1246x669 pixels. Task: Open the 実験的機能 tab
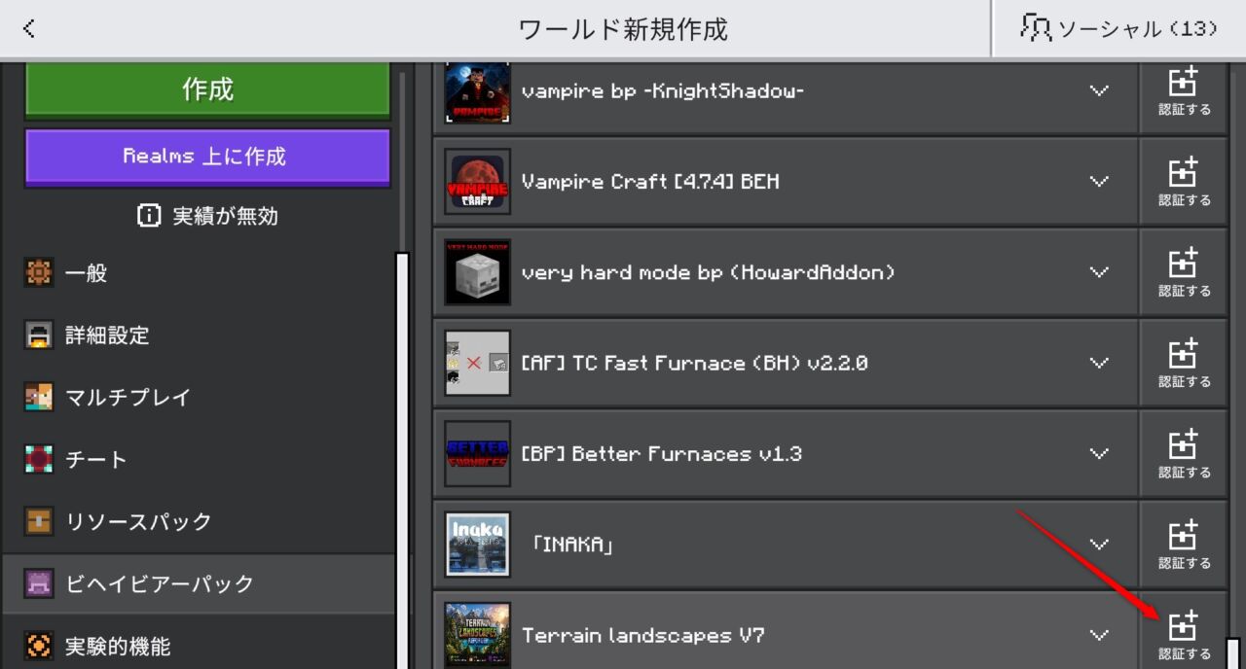tap(199, 646)
